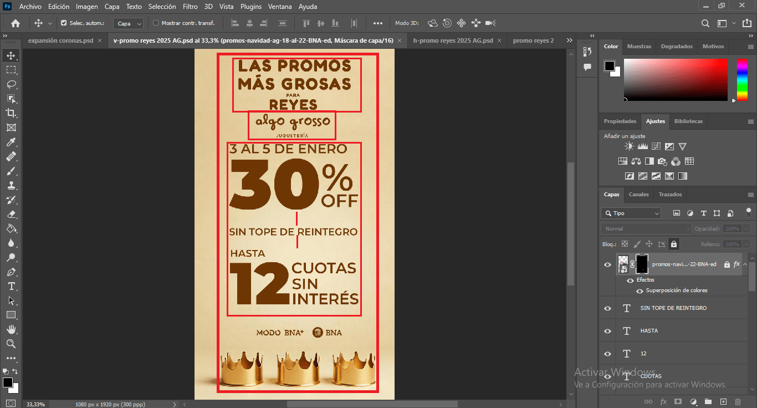Screen dimensions: 757x408
Task: Select the Zoom tool
Action: pyautogui.click(x=11, y=344)
